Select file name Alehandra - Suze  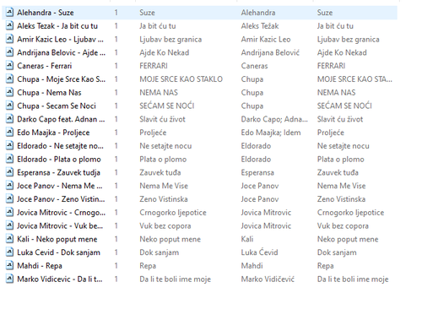(x=46, y=13)
